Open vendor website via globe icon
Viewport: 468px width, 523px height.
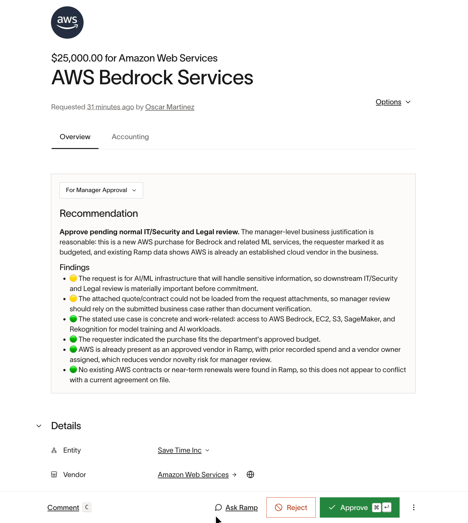tap(250, 475)
